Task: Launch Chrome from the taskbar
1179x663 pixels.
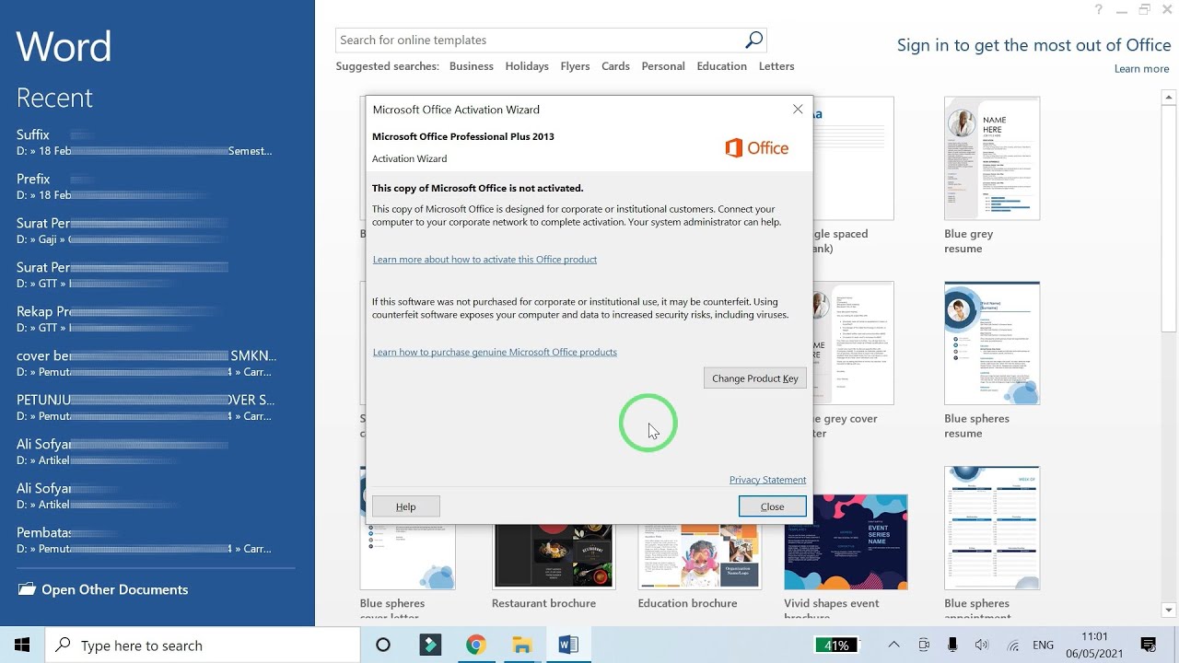Action: tap(475, 646)
